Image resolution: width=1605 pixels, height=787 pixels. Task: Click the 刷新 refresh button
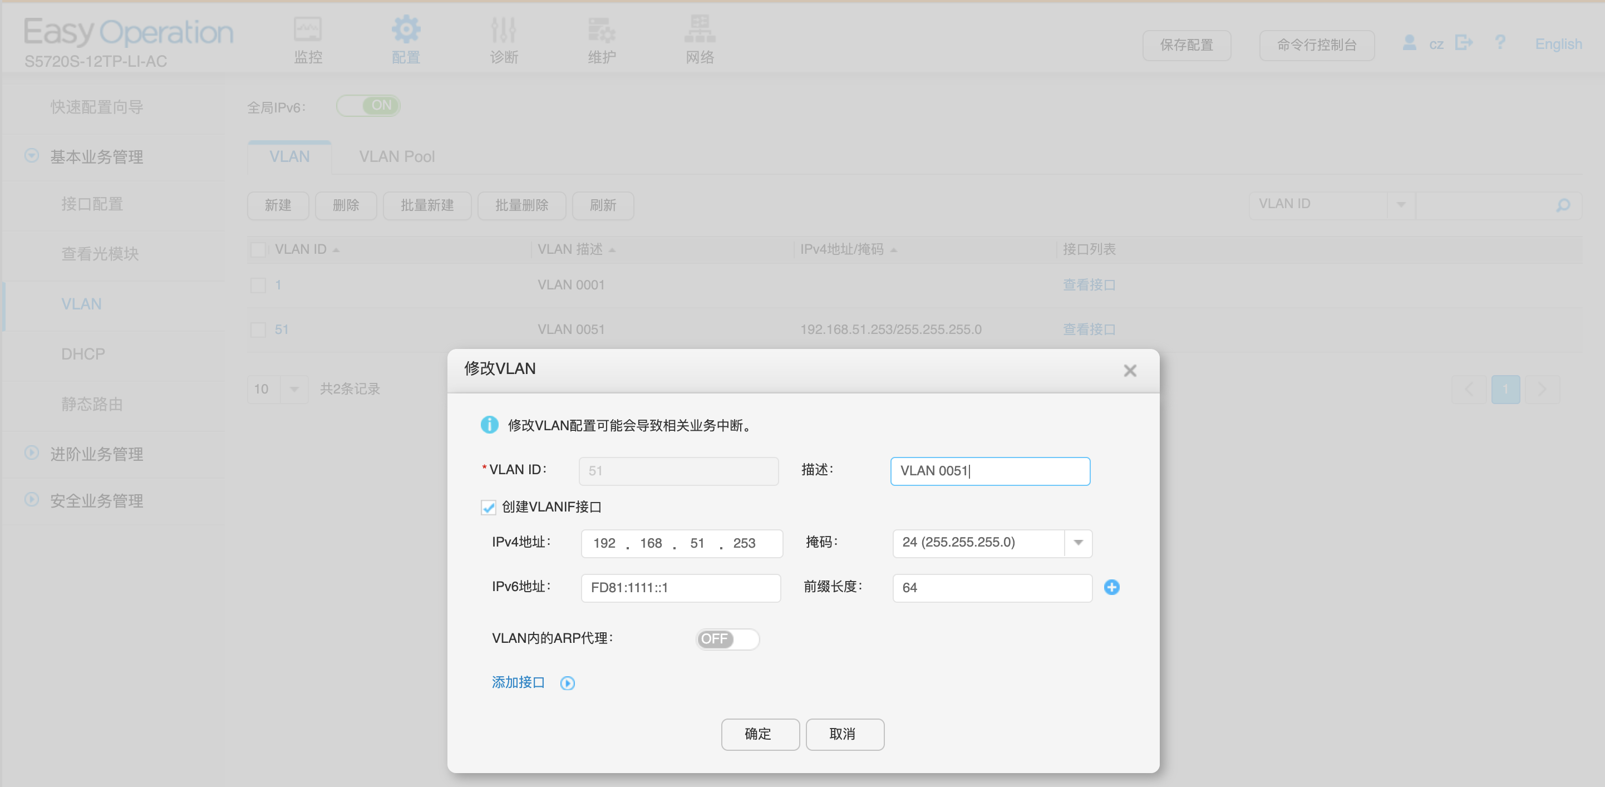click(x=603, y=205)
